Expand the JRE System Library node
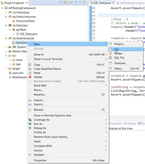 [x=6, y=47]
